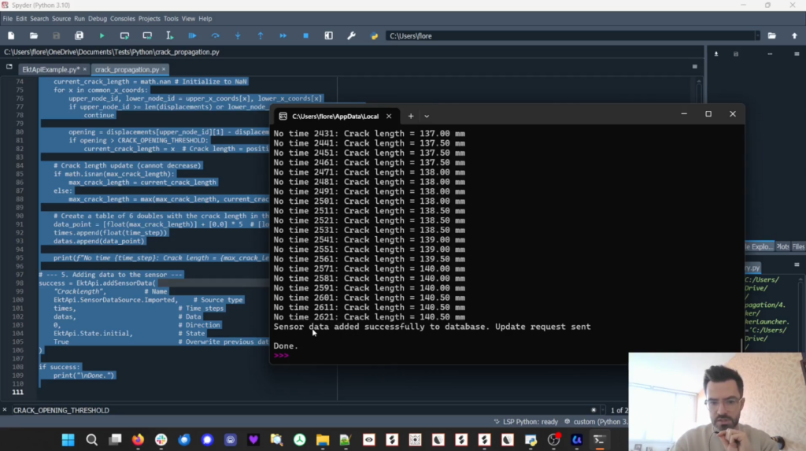Viewport: 806px width, 451px height.
Task: Open Firefox from the Windows taskbar
Action: [138, 439]
